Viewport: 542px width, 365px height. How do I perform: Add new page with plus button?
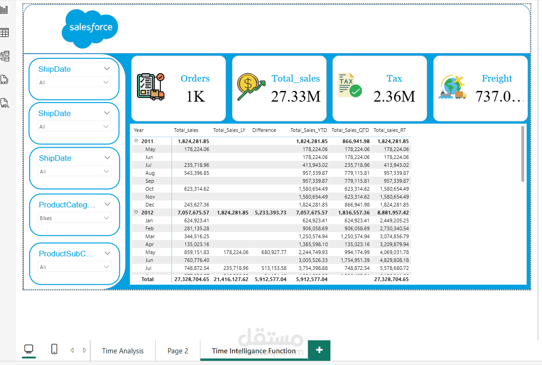pos(319,350)
